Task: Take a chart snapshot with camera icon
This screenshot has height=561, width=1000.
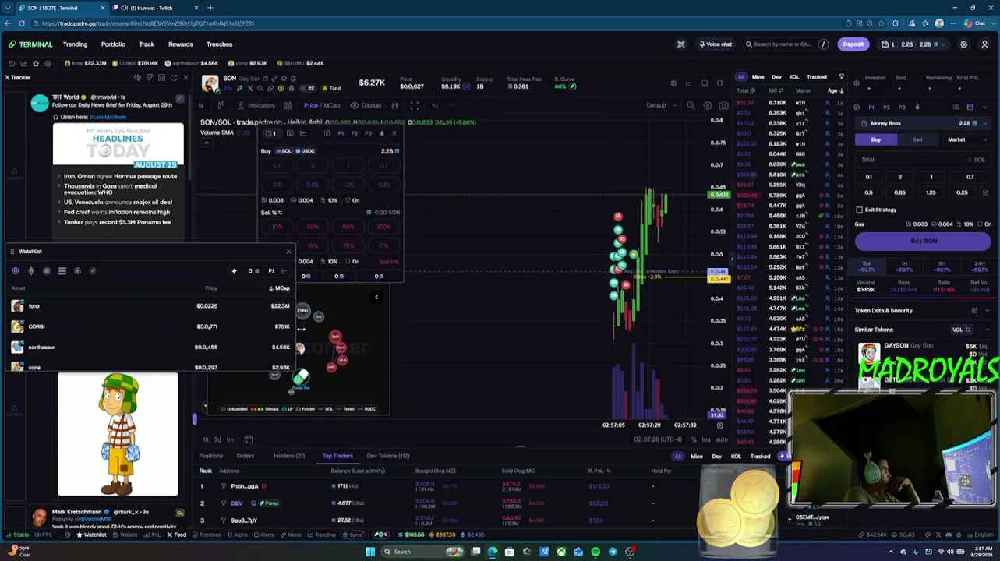Action: point(724,105)
